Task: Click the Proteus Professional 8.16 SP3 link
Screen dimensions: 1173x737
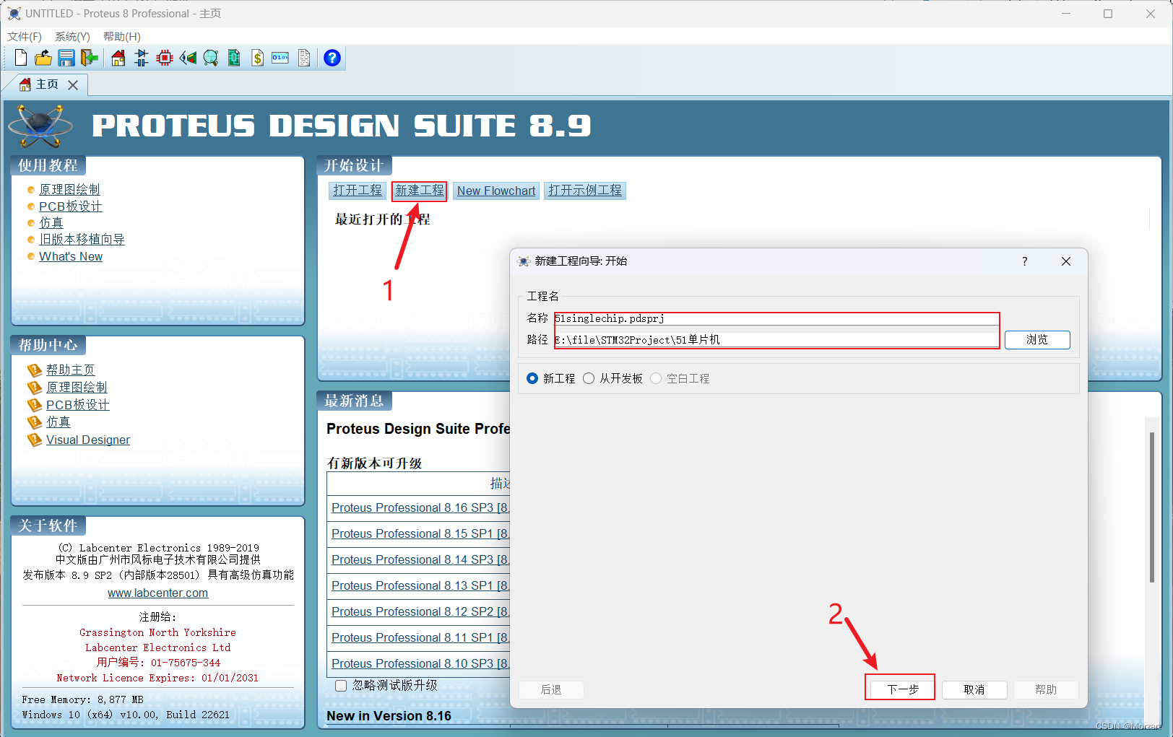Action: click(x=420, y=507)
